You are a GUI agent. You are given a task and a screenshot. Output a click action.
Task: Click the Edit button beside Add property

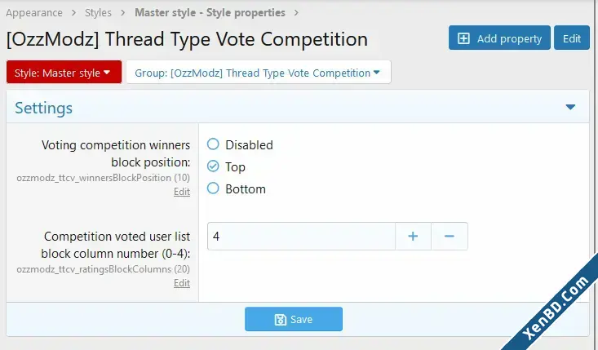click(572, 38)
